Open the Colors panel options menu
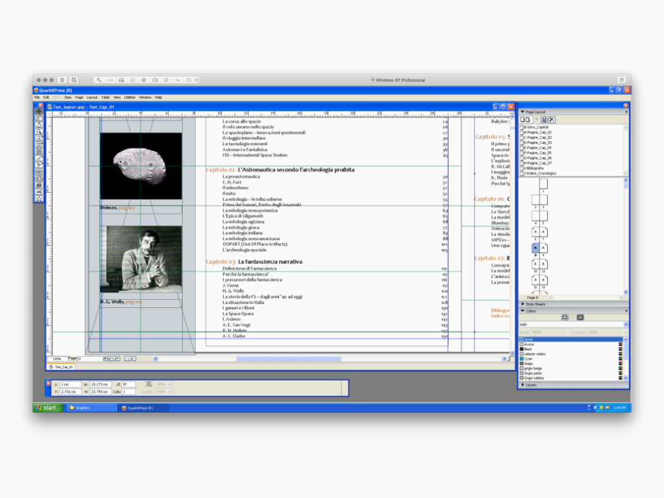Viewport: 664px width, 498px height. [x=626, y=311]
